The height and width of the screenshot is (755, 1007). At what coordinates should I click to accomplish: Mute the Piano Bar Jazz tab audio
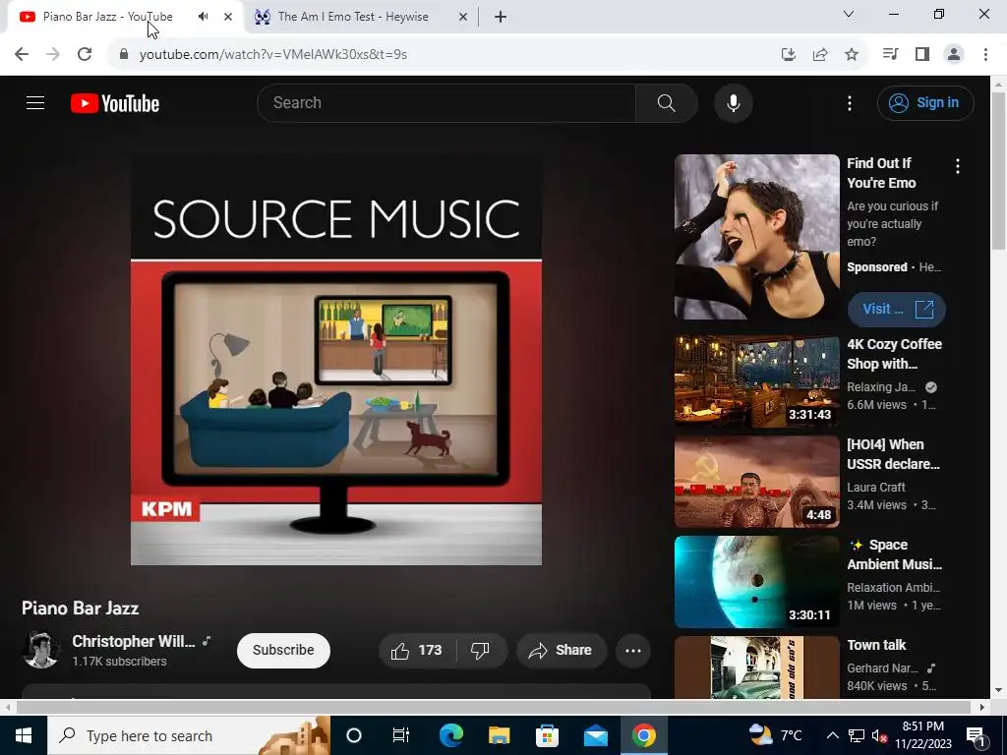203,17
